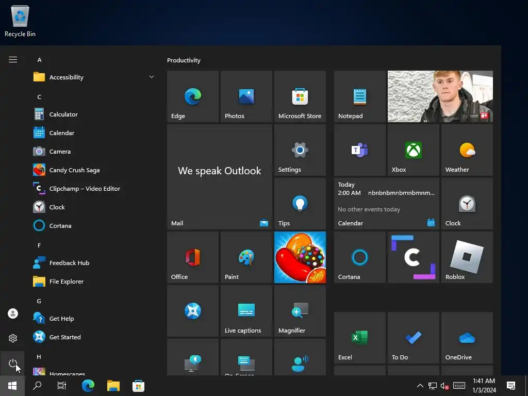Viewport: 528px width, 396px height.
Task: Open the Get Started tile
Action: [x=193, y=311]
